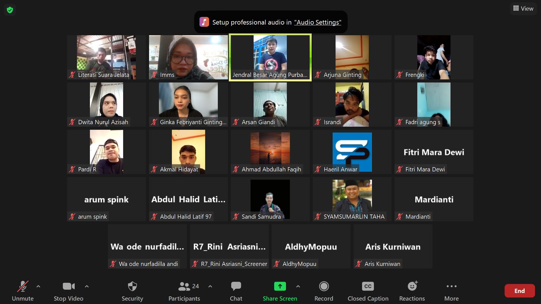
Task: Enable Closed Caption
Action: click(368, 290)
